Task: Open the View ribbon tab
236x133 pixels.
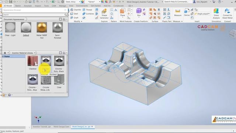Action: 71,6
